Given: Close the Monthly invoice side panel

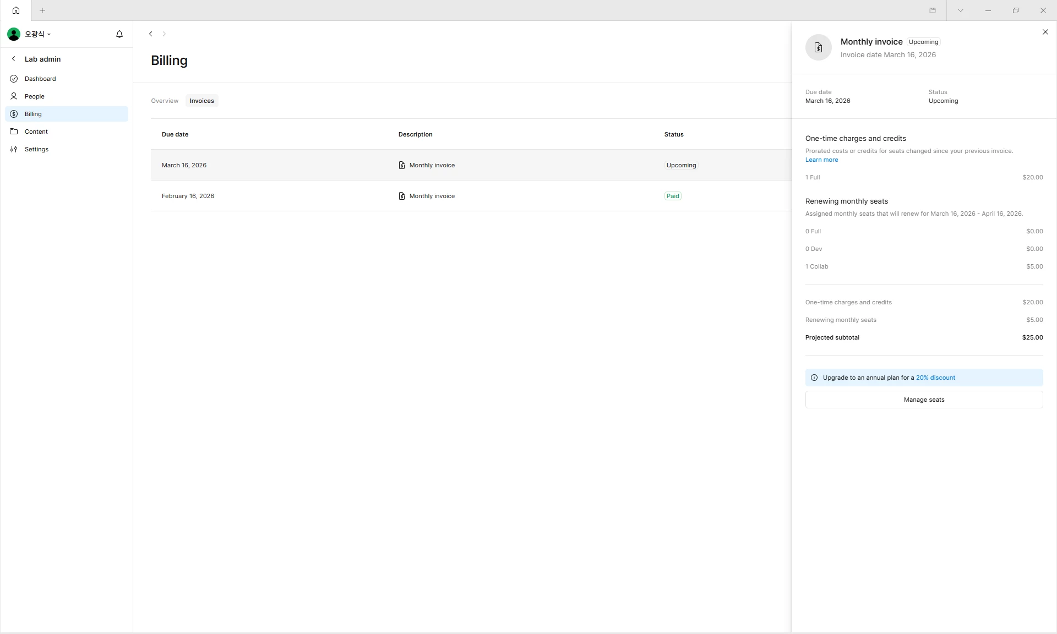Looking at the screenshot, I should point(1045,32).
